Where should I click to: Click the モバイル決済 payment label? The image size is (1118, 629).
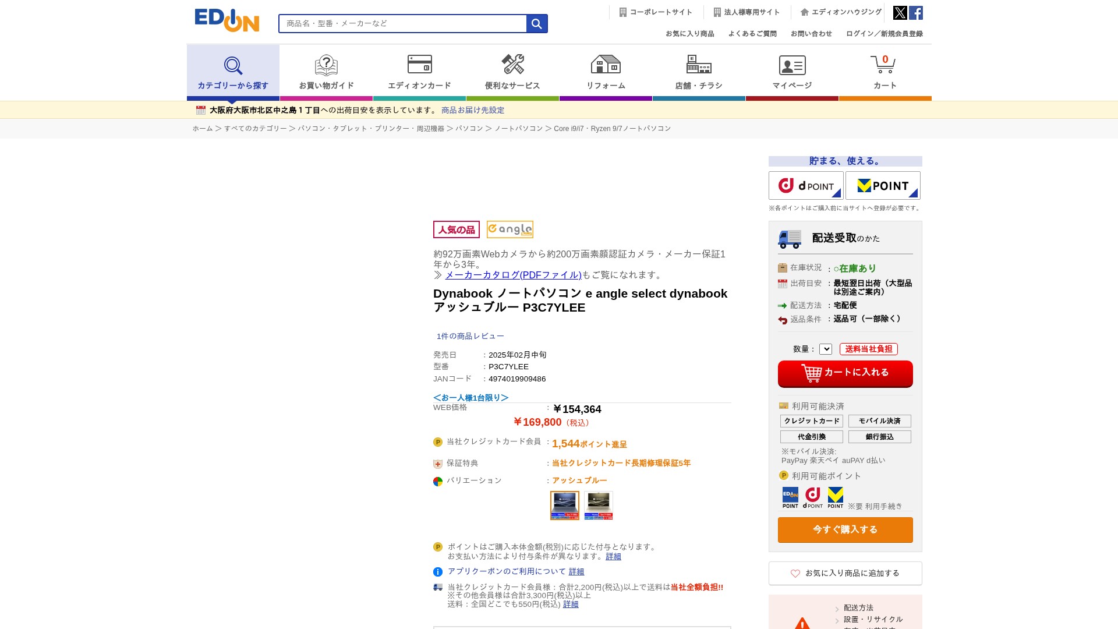coord(880,421)
